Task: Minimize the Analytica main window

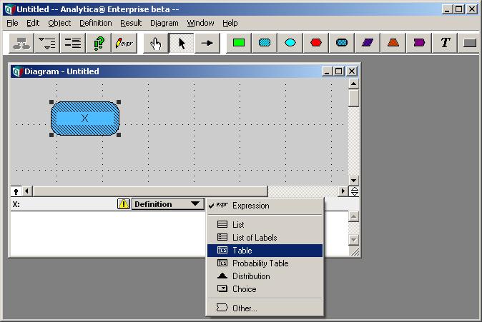Action: point(447,9)
